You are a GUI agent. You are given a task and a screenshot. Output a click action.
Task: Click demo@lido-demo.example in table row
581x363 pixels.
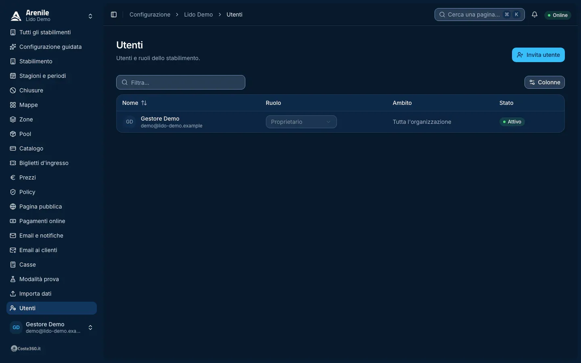(x=171, y=126)
